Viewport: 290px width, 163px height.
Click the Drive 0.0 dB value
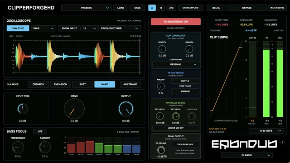pyautogui.click(x=74, y=121)
